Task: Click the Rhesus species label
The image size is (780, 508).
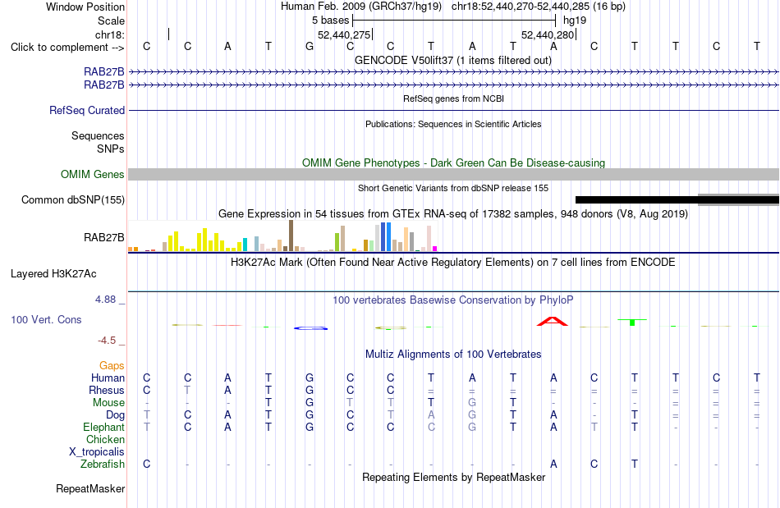Action: coord(107,390)
